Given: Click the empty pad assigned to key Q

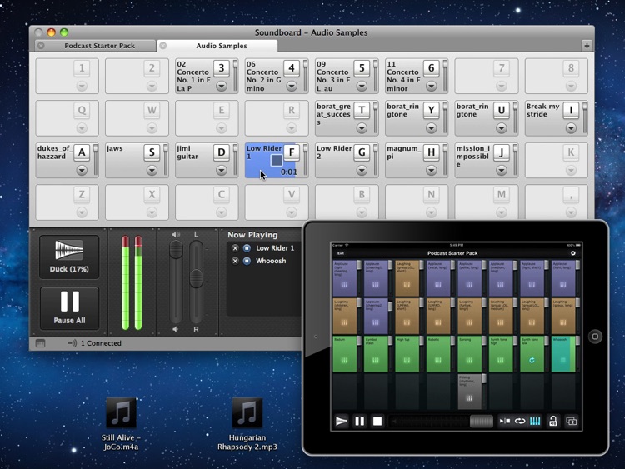Looking at the screenshot, I should pyautogui.click(x=67, y=118).
